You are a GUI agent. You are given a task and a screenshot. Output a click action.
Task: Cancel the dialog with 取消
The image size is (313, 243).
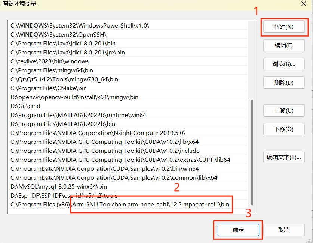click(x=283, y=230)
